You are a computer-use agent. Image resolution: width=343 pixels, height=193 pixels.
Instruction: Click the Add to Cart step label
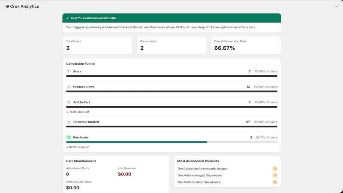(x=81, y=102)
